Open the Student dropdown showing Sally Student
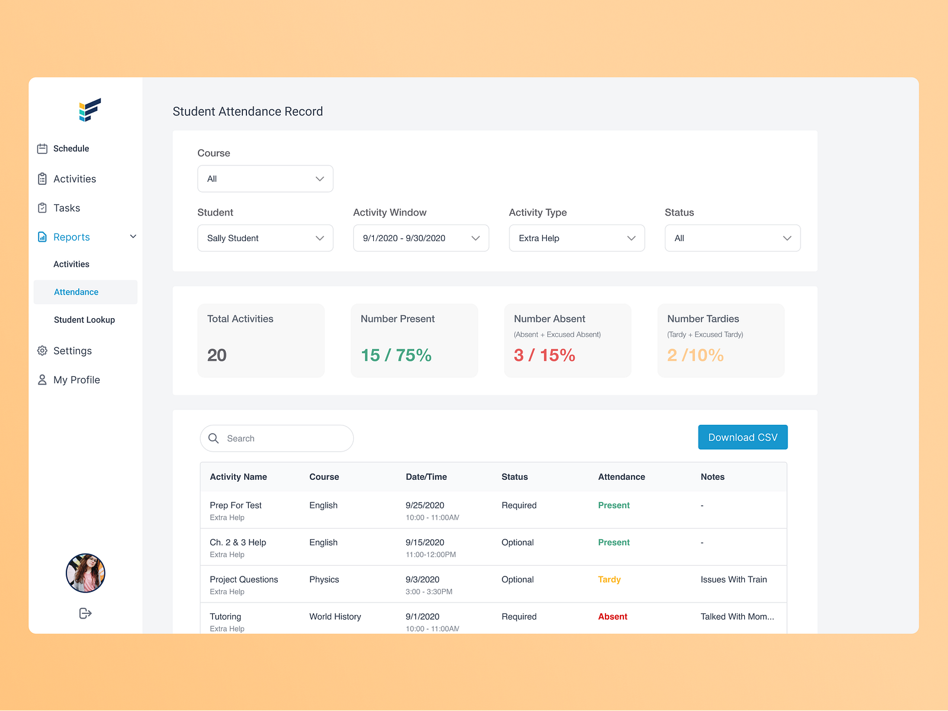The width and height of the screenshot is (948, 711). 265,238
